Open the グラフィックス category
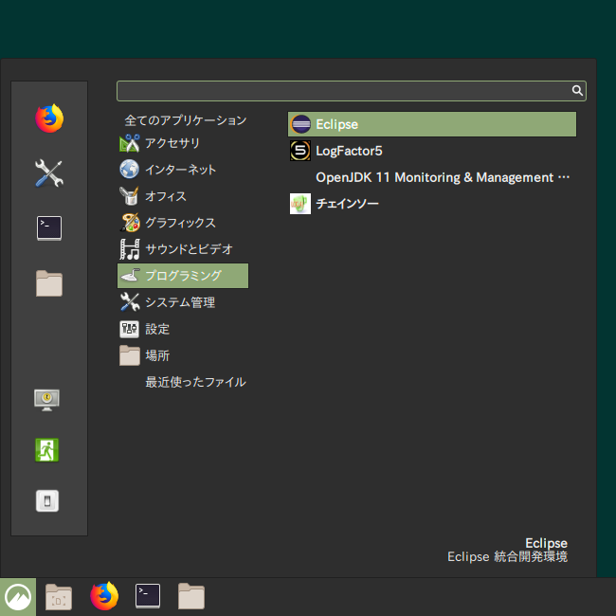 pyautogui.click(x=183, y=223)
